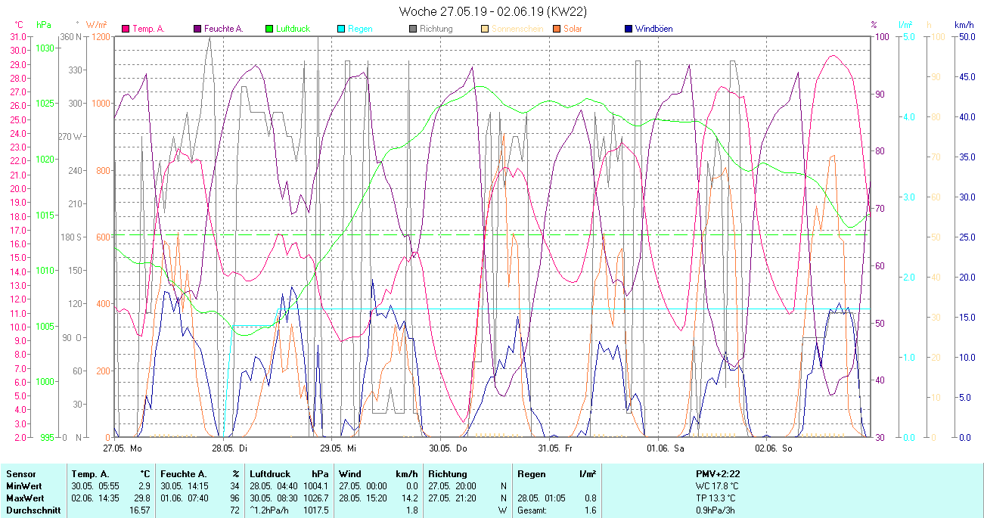Click the maximum pressure value '1026.7'

tap(315, 498)
